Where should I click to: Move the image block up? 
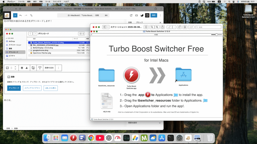tap(15, 66)
